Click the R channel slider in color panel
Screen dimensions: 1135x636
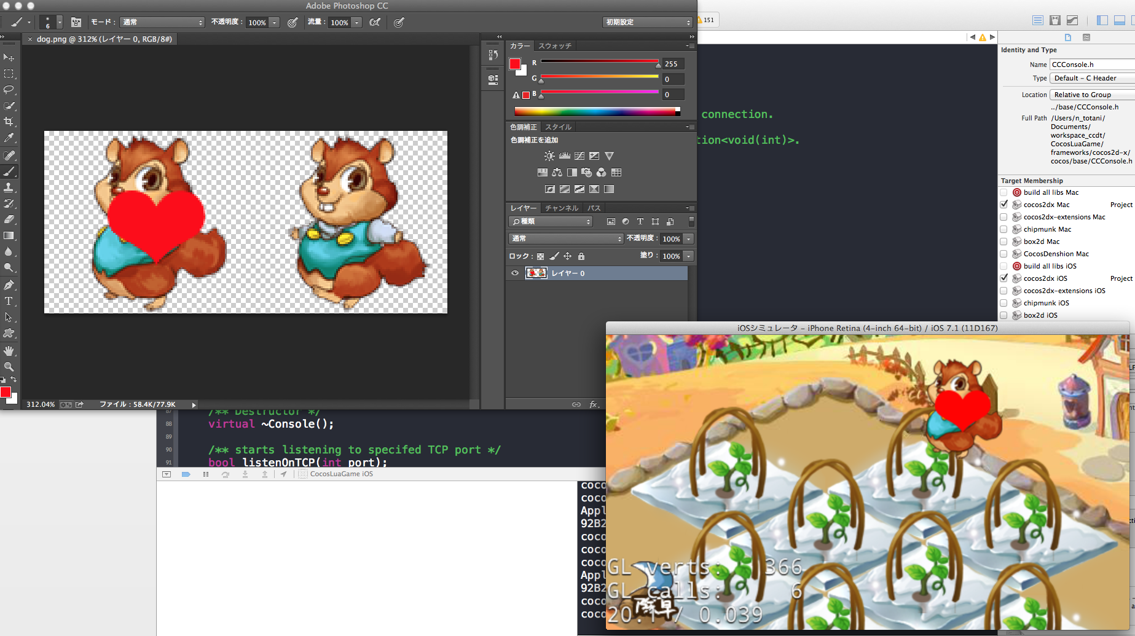point(600,61)
